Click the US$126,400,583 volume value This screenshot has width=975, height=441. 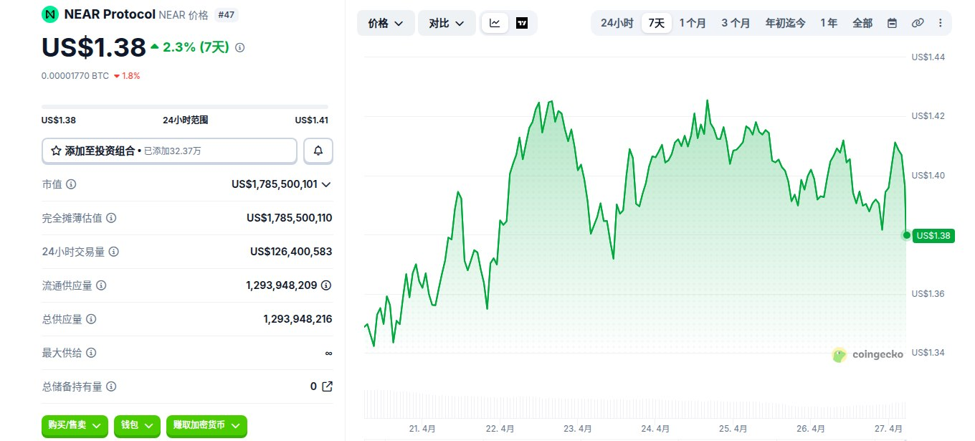291,252
